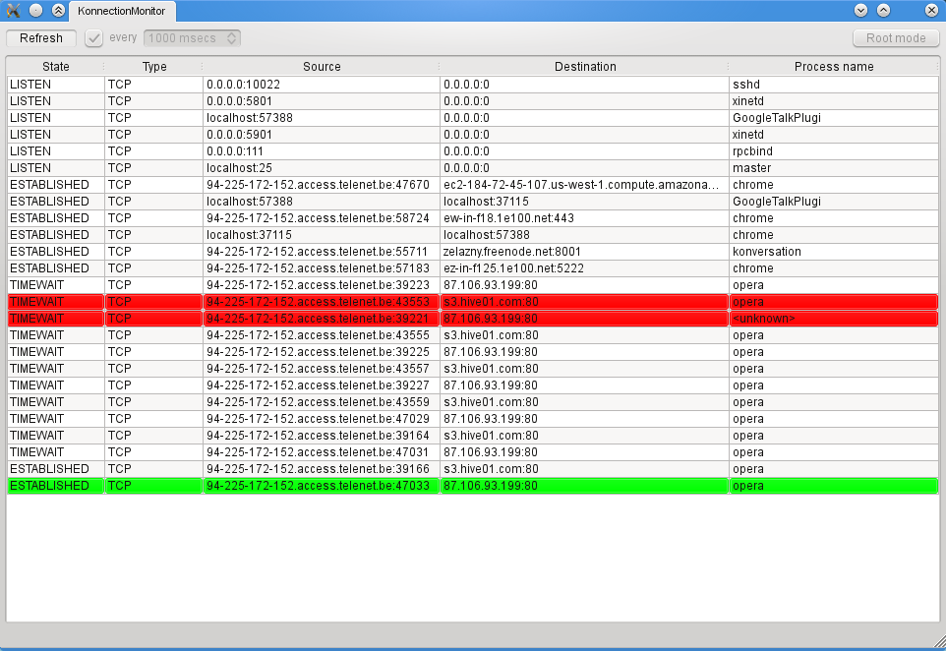Select source 0.0.0.0:5801 cell
Screen dimensions: 946x651
tap(322, 101)
